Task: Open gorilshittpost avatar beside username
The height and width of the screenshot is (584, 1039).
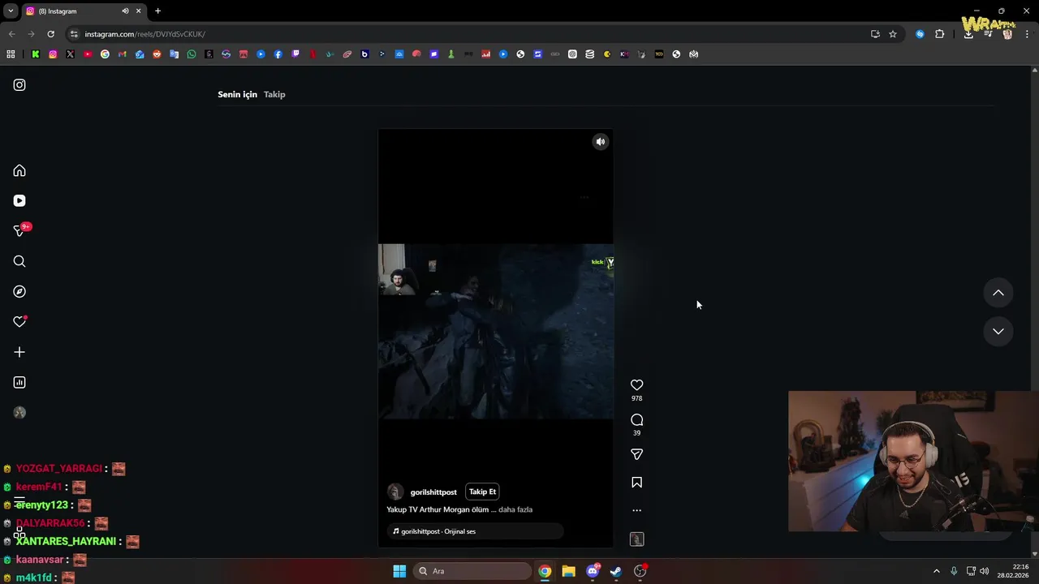Action: (x=395, y=492)
